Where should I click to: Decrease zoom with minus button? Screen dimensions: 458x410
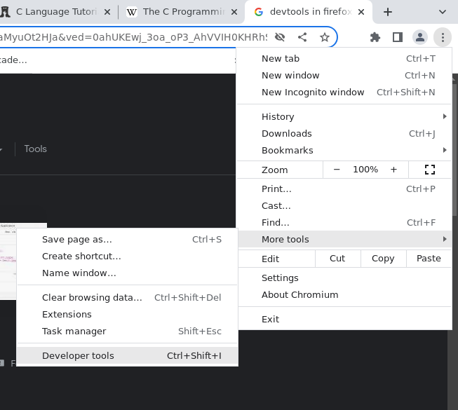click(x=337, y=170)
